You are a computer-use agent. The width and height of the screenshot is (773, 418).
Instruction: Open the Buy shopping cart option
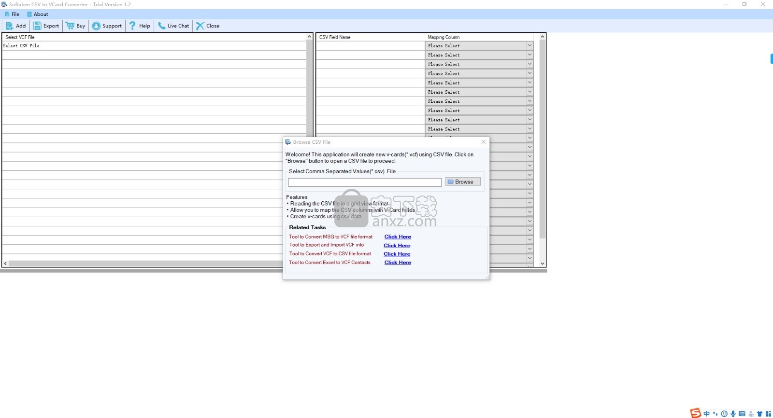75,26
